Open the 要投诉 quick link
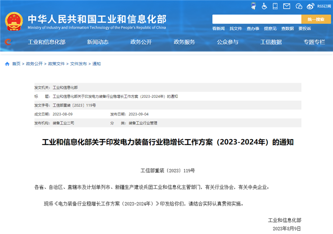Screen dimensions: 333x234 pos(305,28)
